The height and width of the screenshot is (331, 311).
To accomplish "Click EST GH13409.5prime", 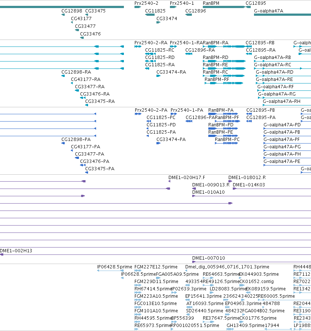I will coord(246,326).
